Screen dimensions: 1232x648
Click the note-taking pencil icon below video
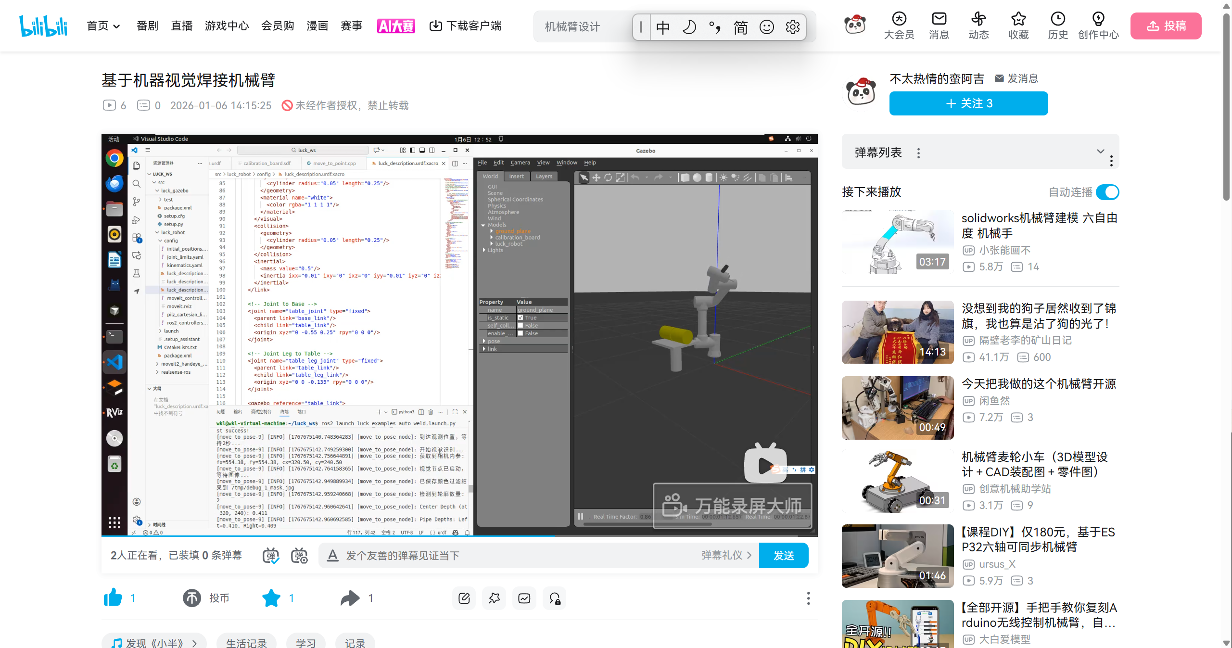click(x=464, y=598)
